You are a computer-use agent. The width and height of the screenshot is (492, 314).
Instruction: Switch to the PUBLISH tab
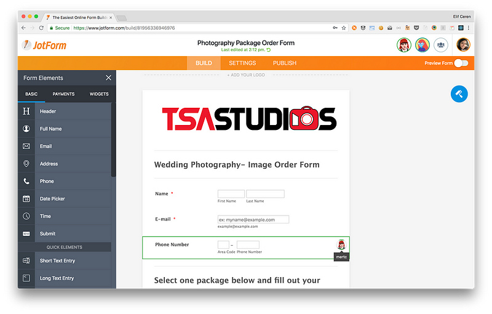point(285,63)
